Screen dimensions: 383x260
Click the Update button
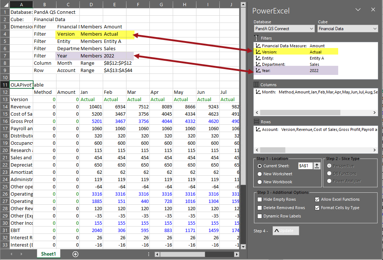[x=286, y=231]
